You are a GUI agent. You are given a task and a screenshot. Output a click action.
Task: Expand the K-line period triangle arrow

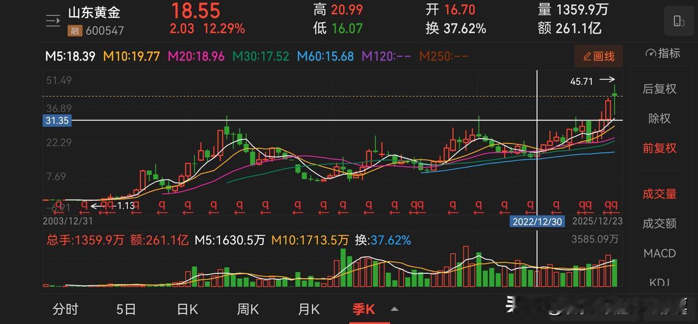click(x=394, y=309)
